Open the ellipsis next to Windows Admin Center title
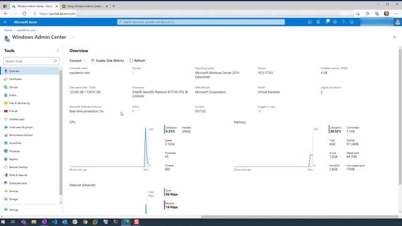402x226 pixels. coord(73,37)
